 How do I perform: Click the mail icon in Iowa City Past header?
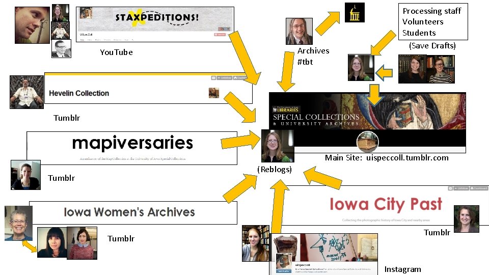(450, 188)
